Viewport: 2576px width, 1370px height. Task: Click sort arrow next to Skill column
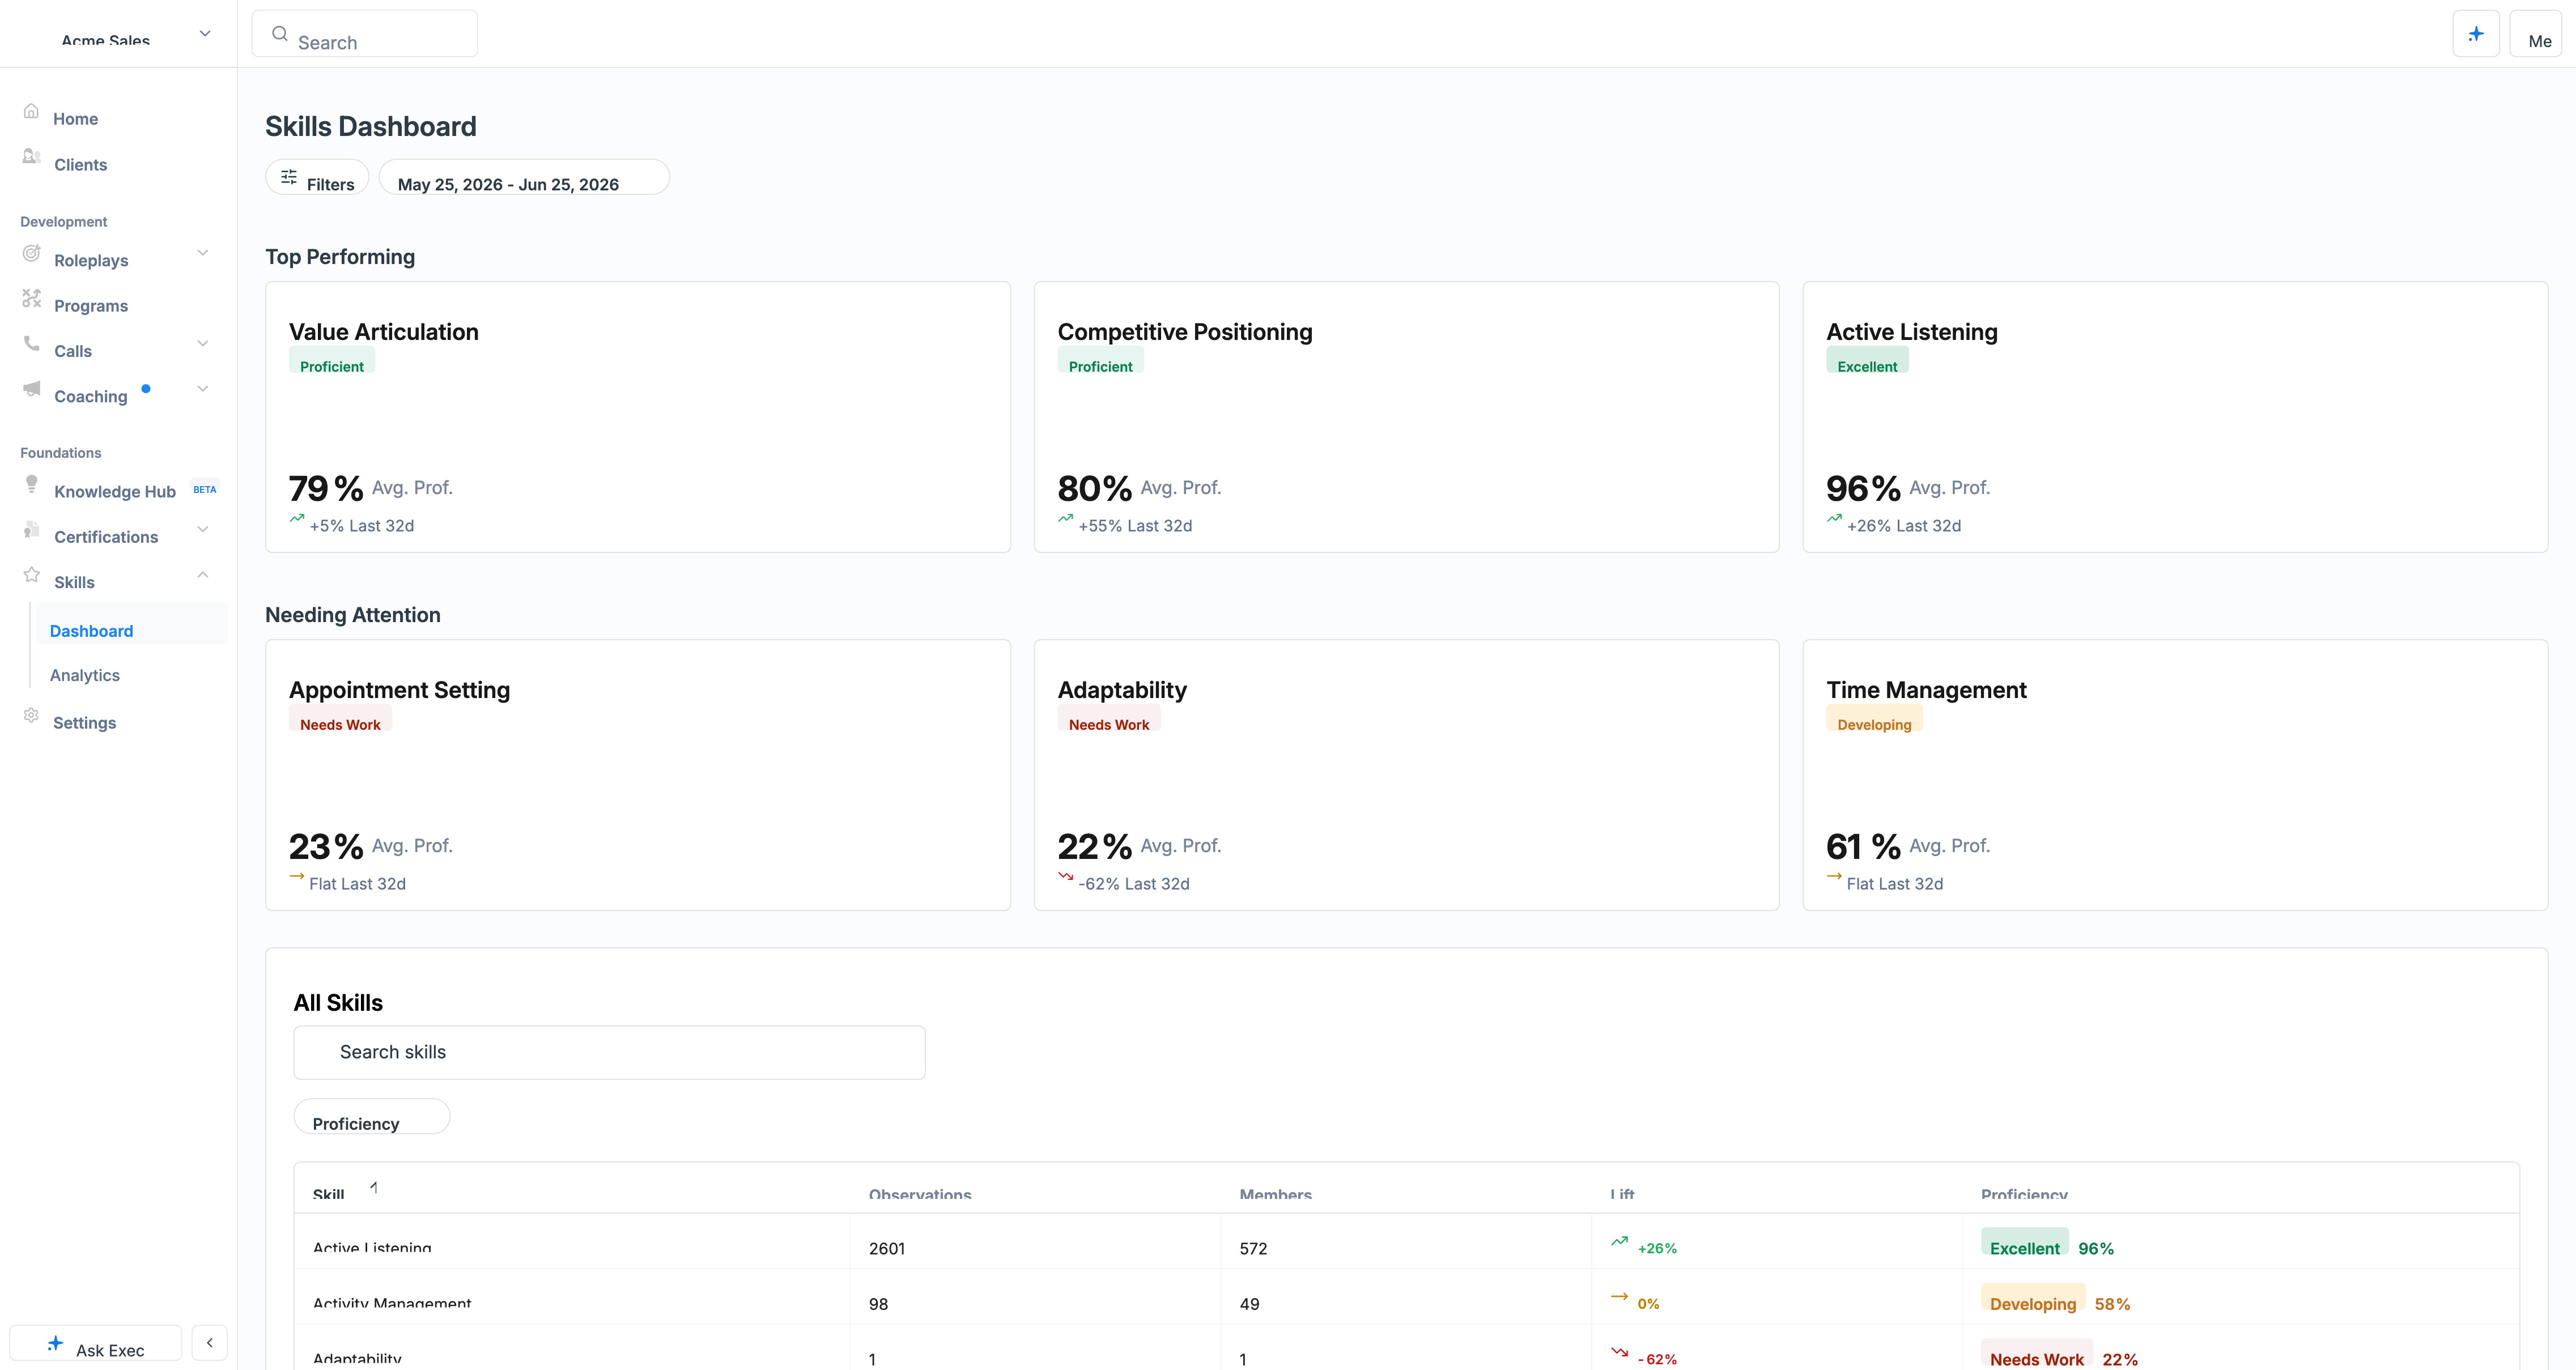[x=374, y=1188]
